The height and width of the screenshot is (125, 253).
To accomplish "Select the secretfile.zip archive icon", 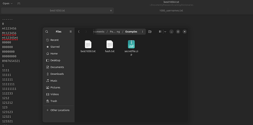I will (131, 44).
